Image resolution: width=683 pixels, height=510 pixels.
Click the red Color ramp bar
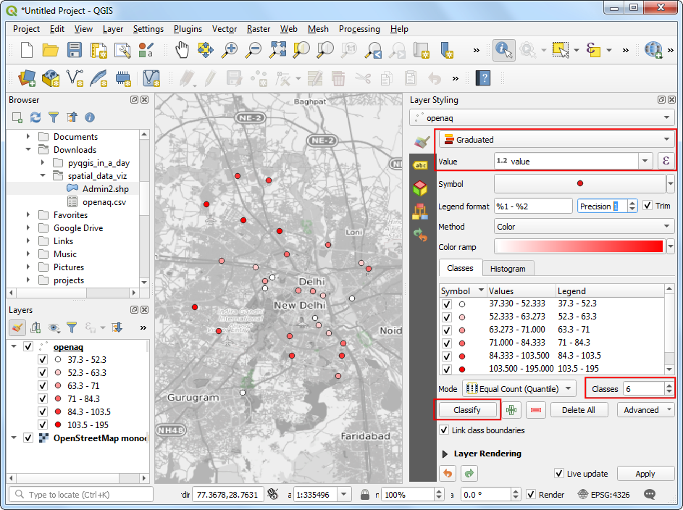click(x=579, y=247)
